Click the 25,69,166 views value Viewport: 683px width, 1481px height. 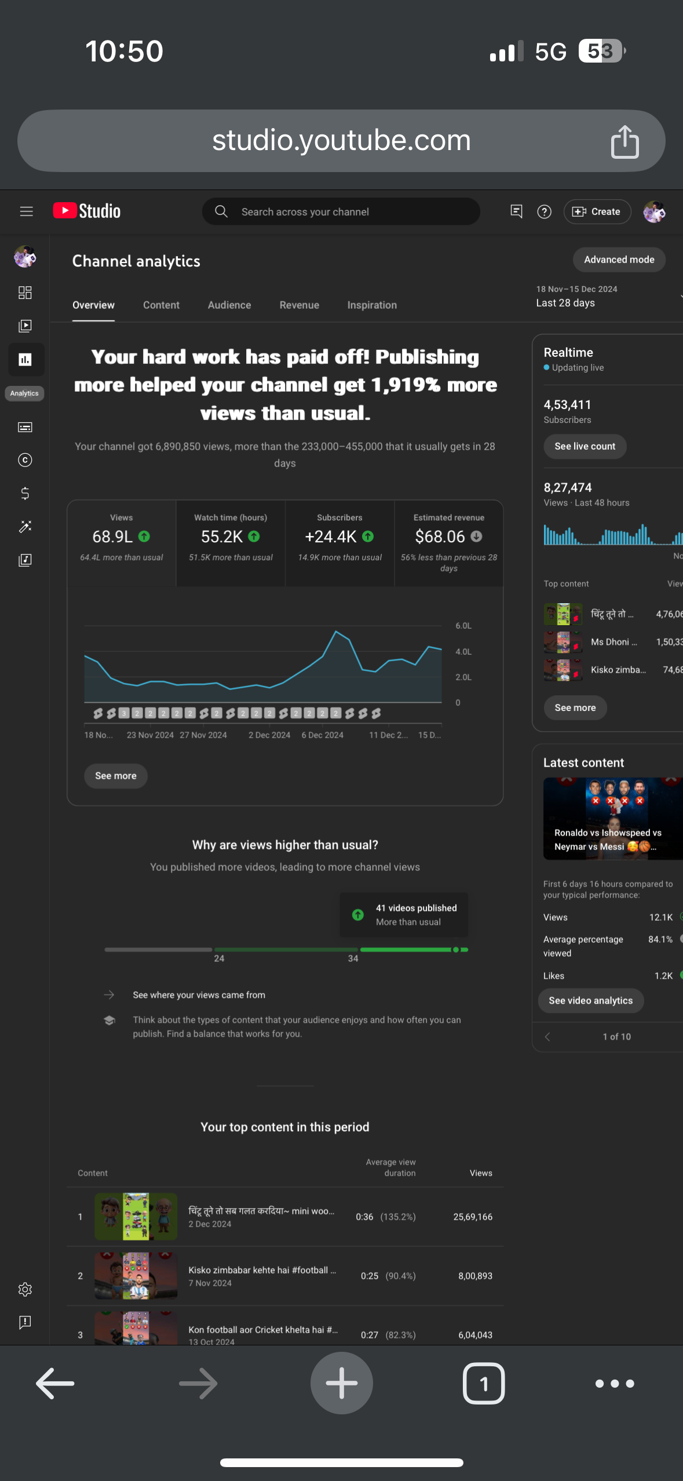[x=473, y=1217]
